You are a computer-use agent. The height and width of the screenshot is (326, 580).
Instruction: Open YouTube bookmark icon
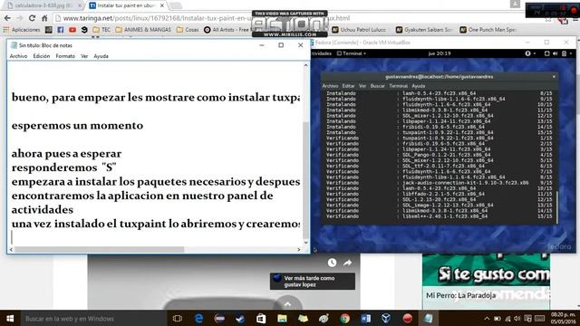tap(72, 30)
